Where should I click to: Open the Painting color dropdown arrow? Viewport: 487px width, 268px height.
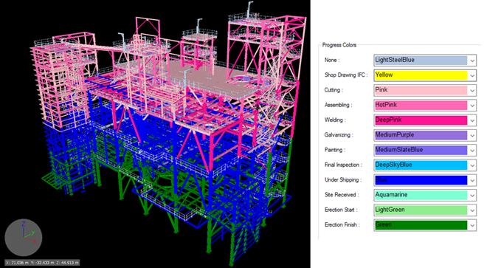click(472, 150)
